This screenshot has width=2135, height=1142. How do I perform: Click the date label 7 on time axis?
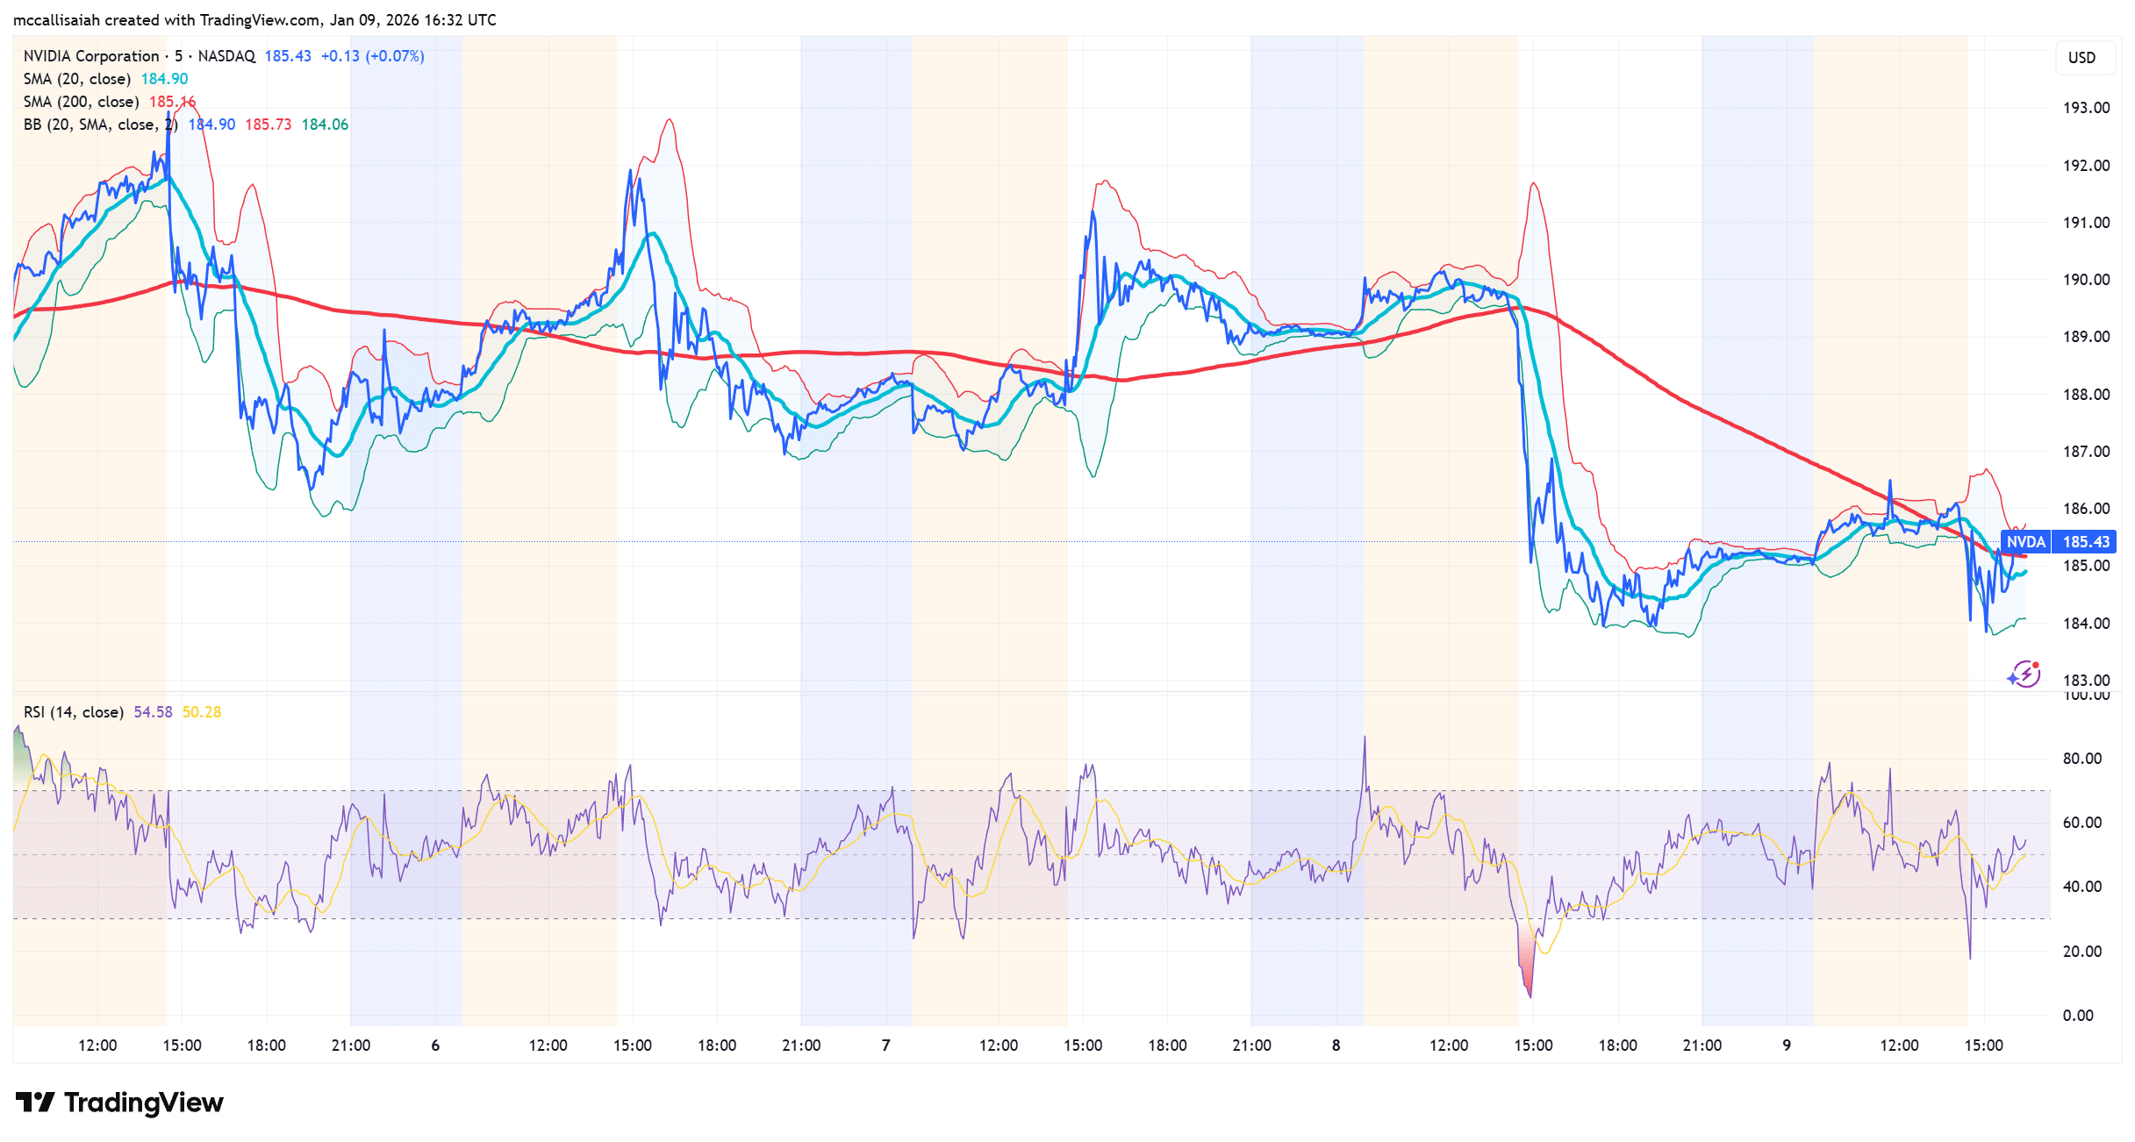click(886, 1046)
